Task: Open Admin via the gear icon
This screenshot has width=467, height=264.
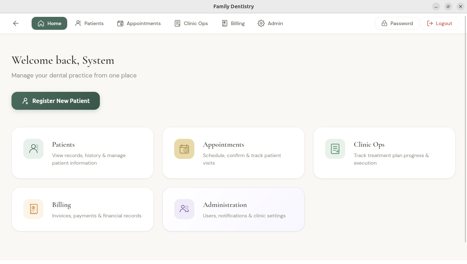Action: (261, 23)
